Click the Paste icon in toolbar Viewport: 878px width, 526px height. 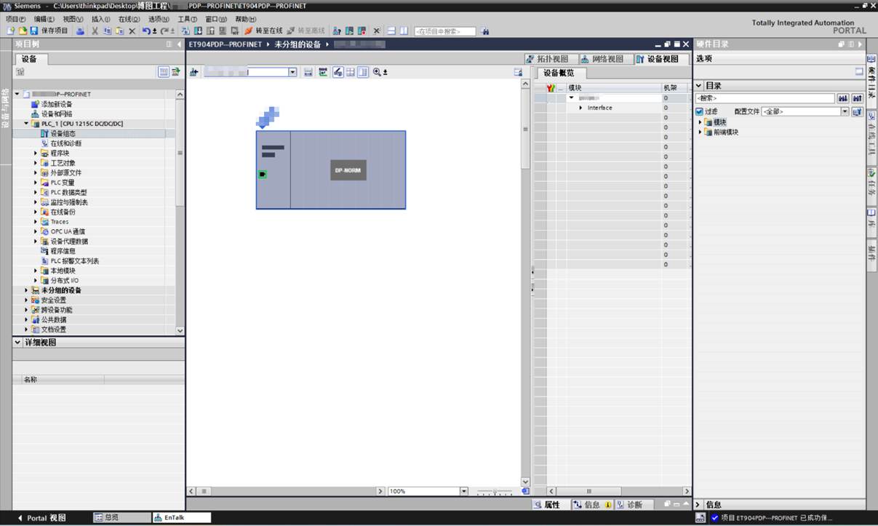point(119,31)
